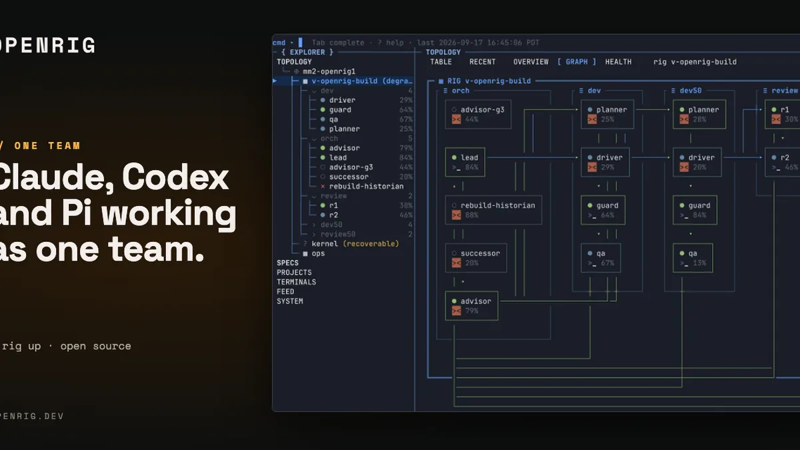Image resolution: width=800 pixels, height=450 pixels.
Task: Click the '67%' value on explorer qa row
Action: pyautogui.click(x=406, y=119)
